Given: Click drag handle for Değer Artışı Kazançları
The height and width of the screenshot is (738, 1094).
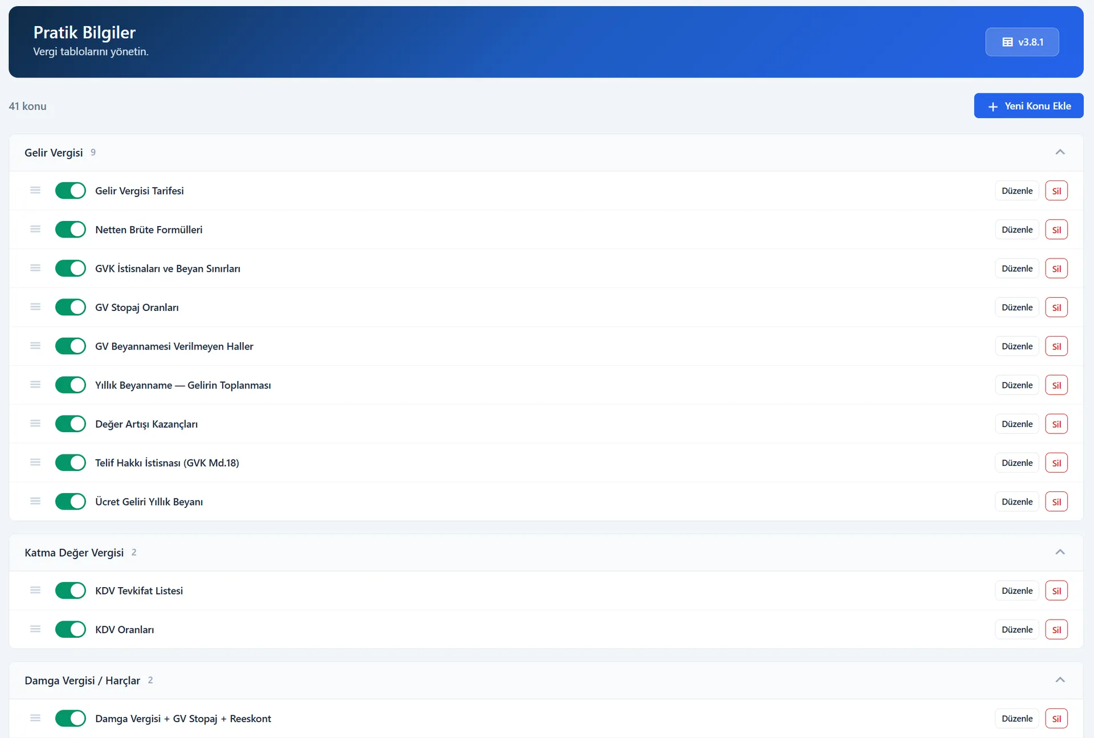Looking at the screenshot, I should tap(35, 423).
